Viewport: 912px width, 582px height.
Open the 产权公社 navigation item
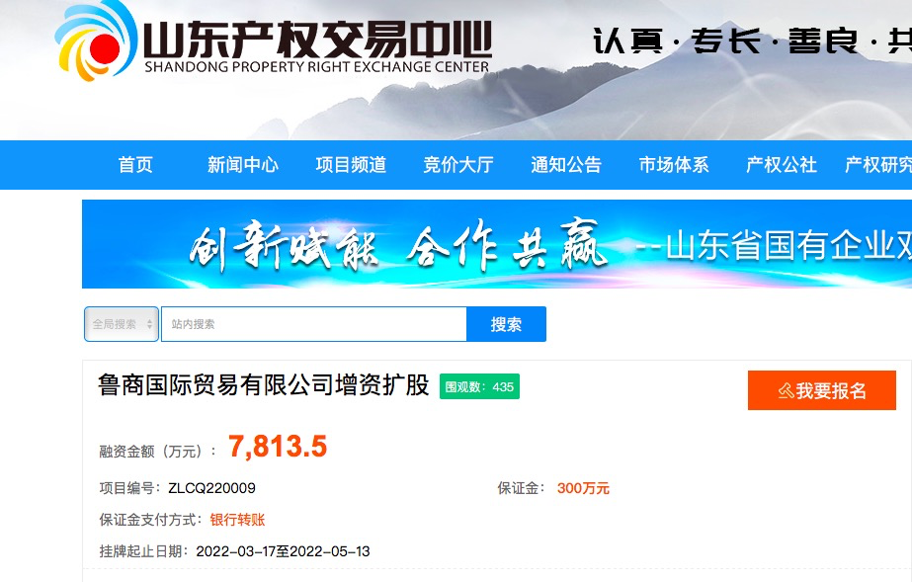pyautogui.click(x=782, y=165)
